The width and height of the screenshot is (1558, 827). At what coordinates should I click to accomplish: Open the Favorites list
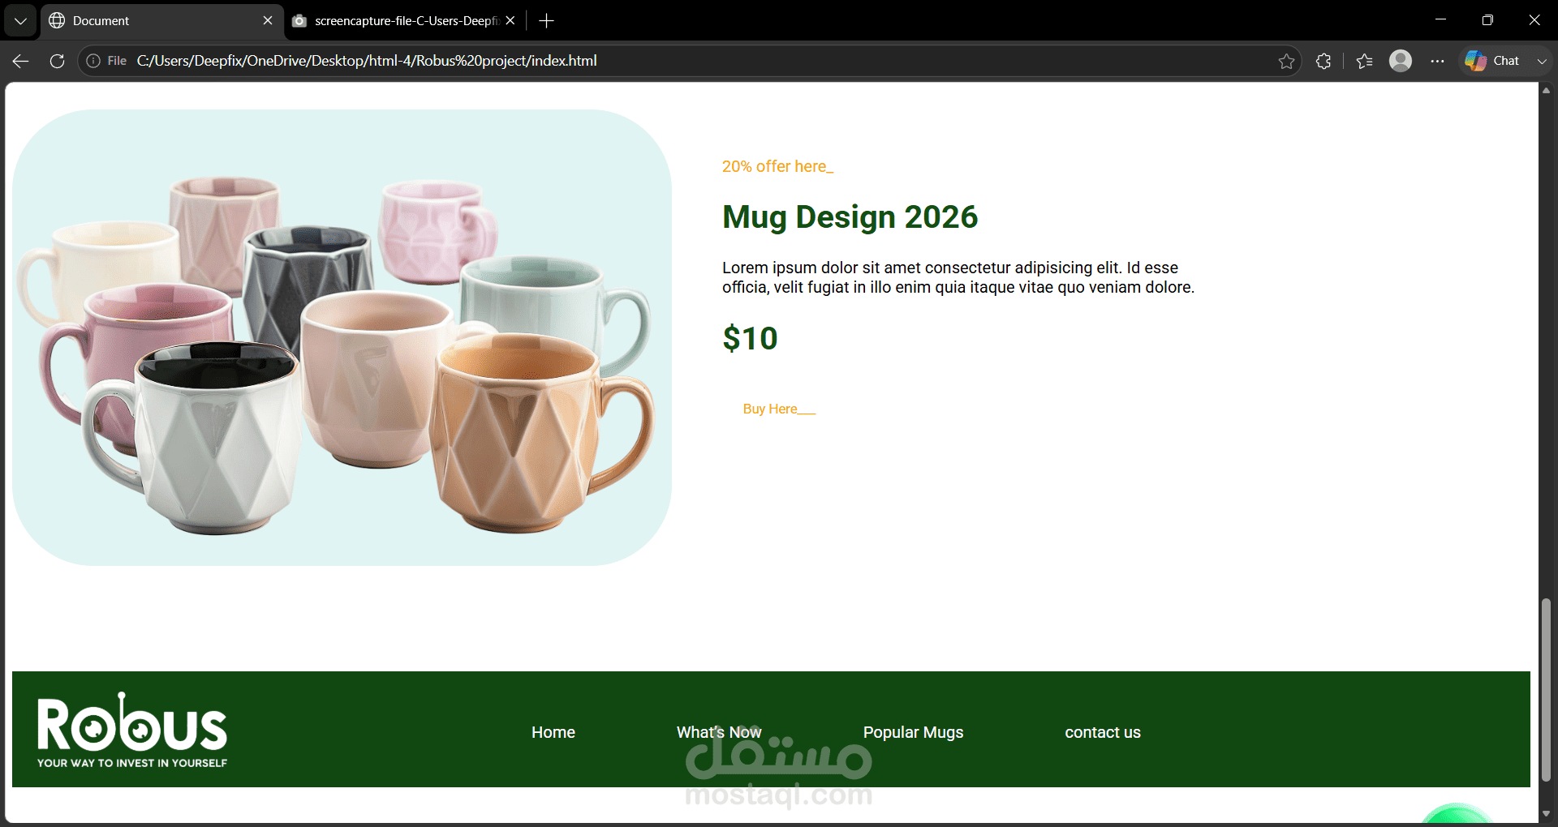(1364, 61)
